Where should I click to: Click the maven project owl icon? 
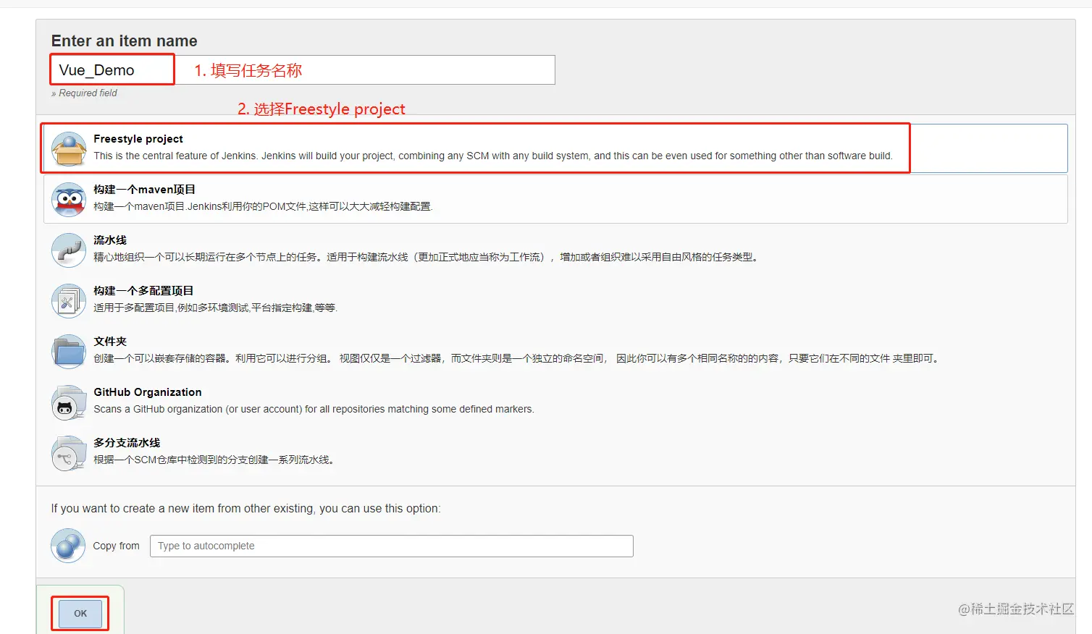(69, 200)
